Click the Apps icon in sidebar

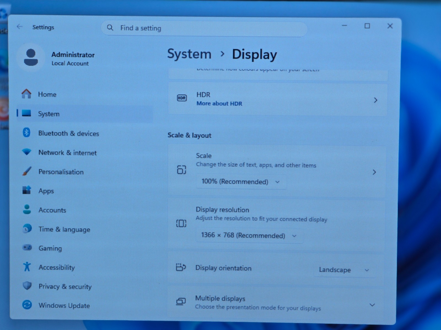[27, 190]
